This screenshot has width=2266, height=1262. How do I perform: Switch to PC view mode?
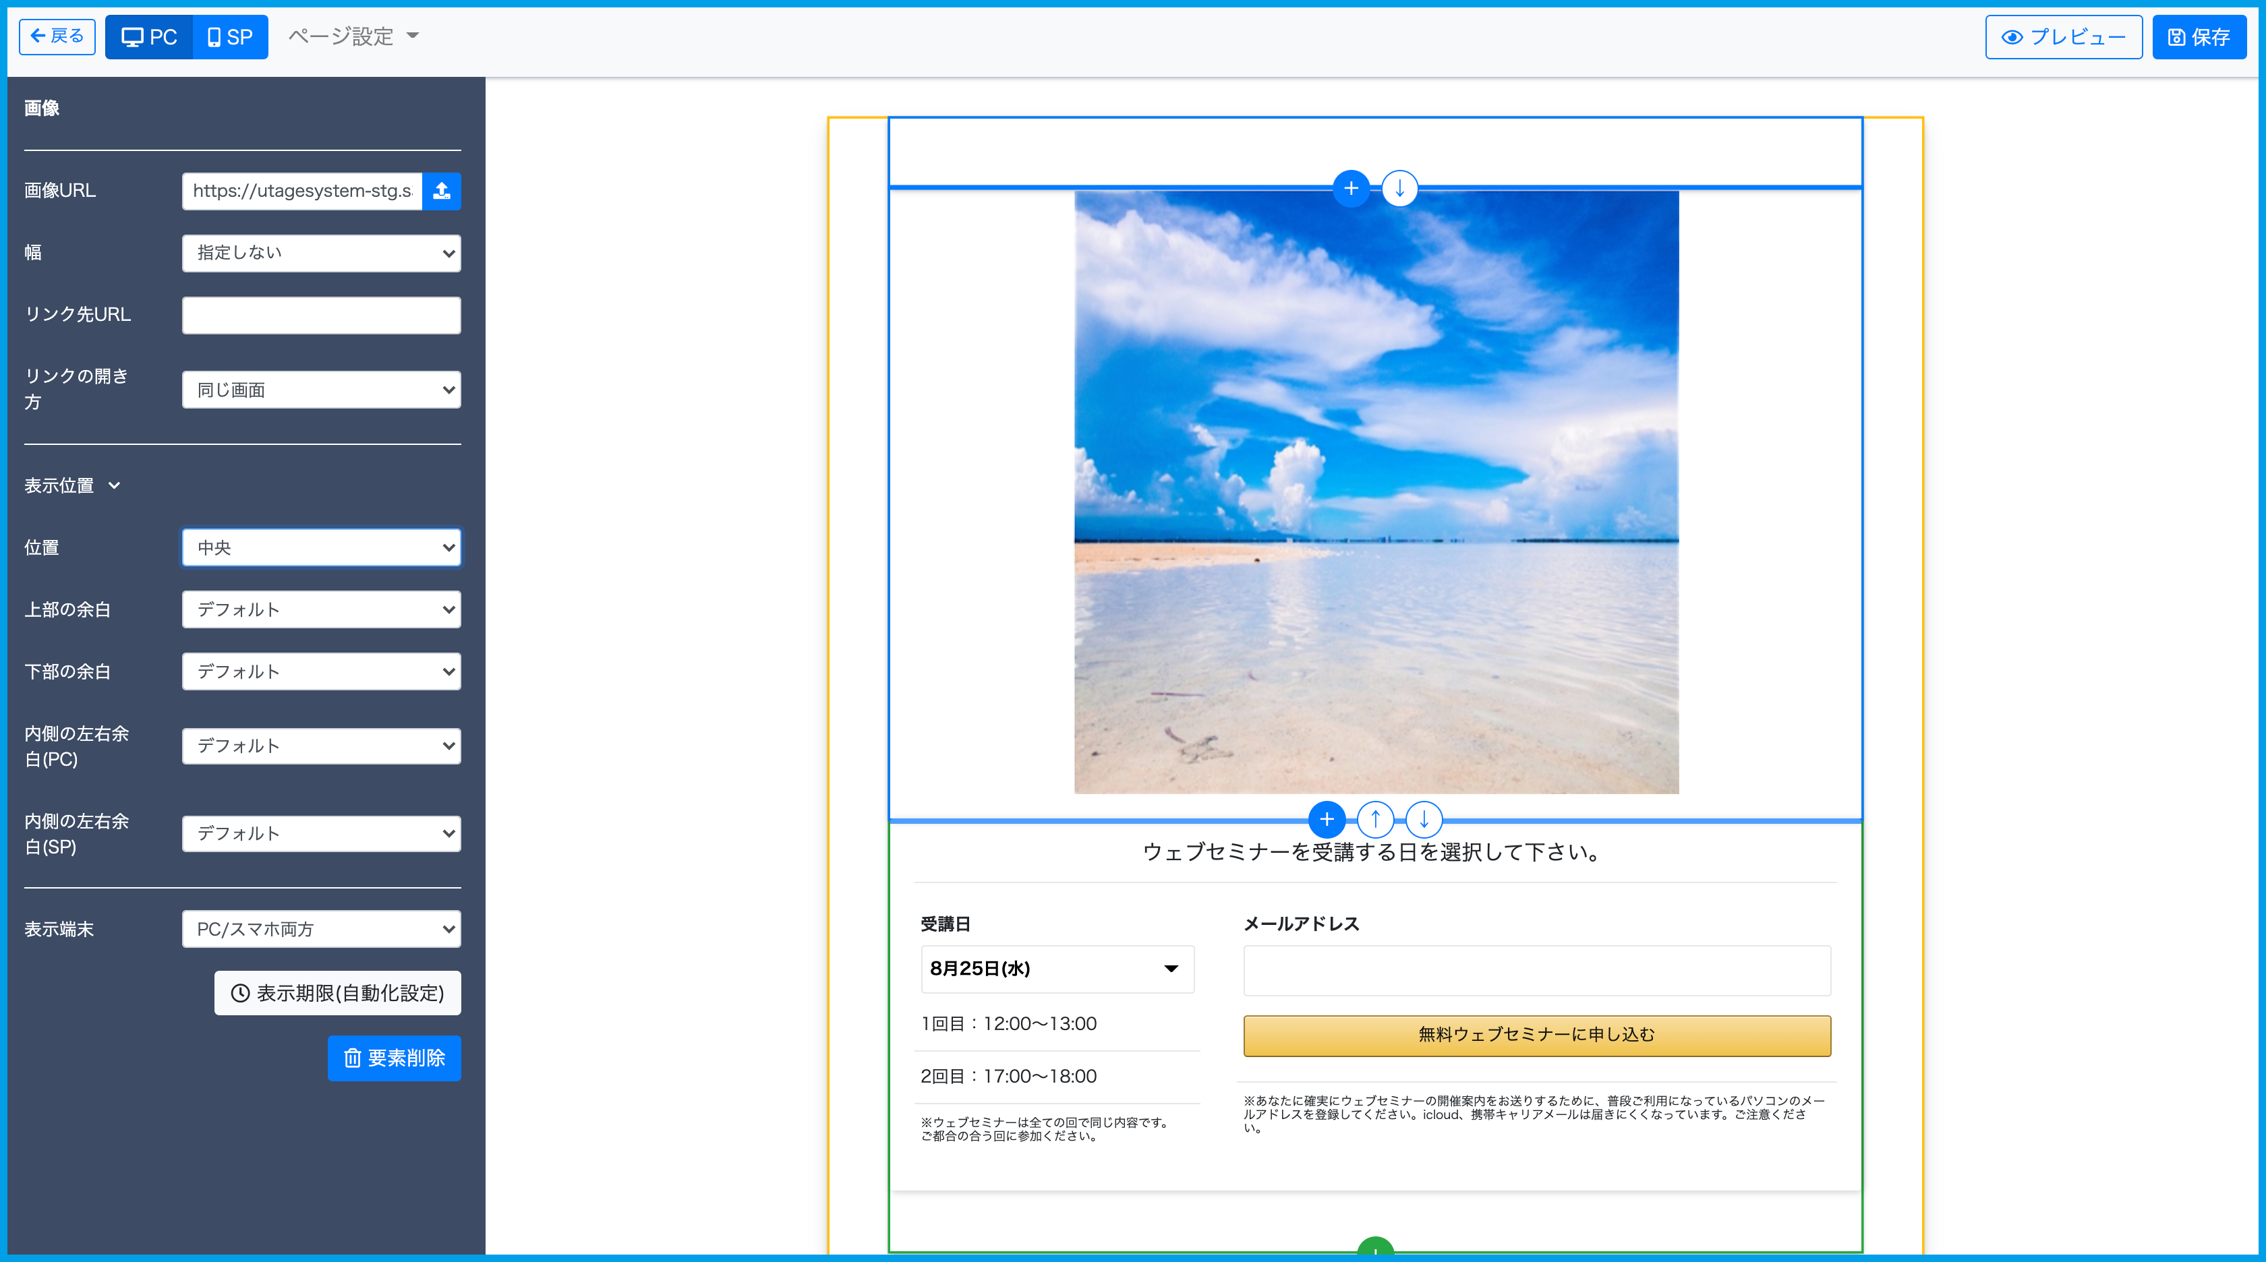(x=150, y=37)
